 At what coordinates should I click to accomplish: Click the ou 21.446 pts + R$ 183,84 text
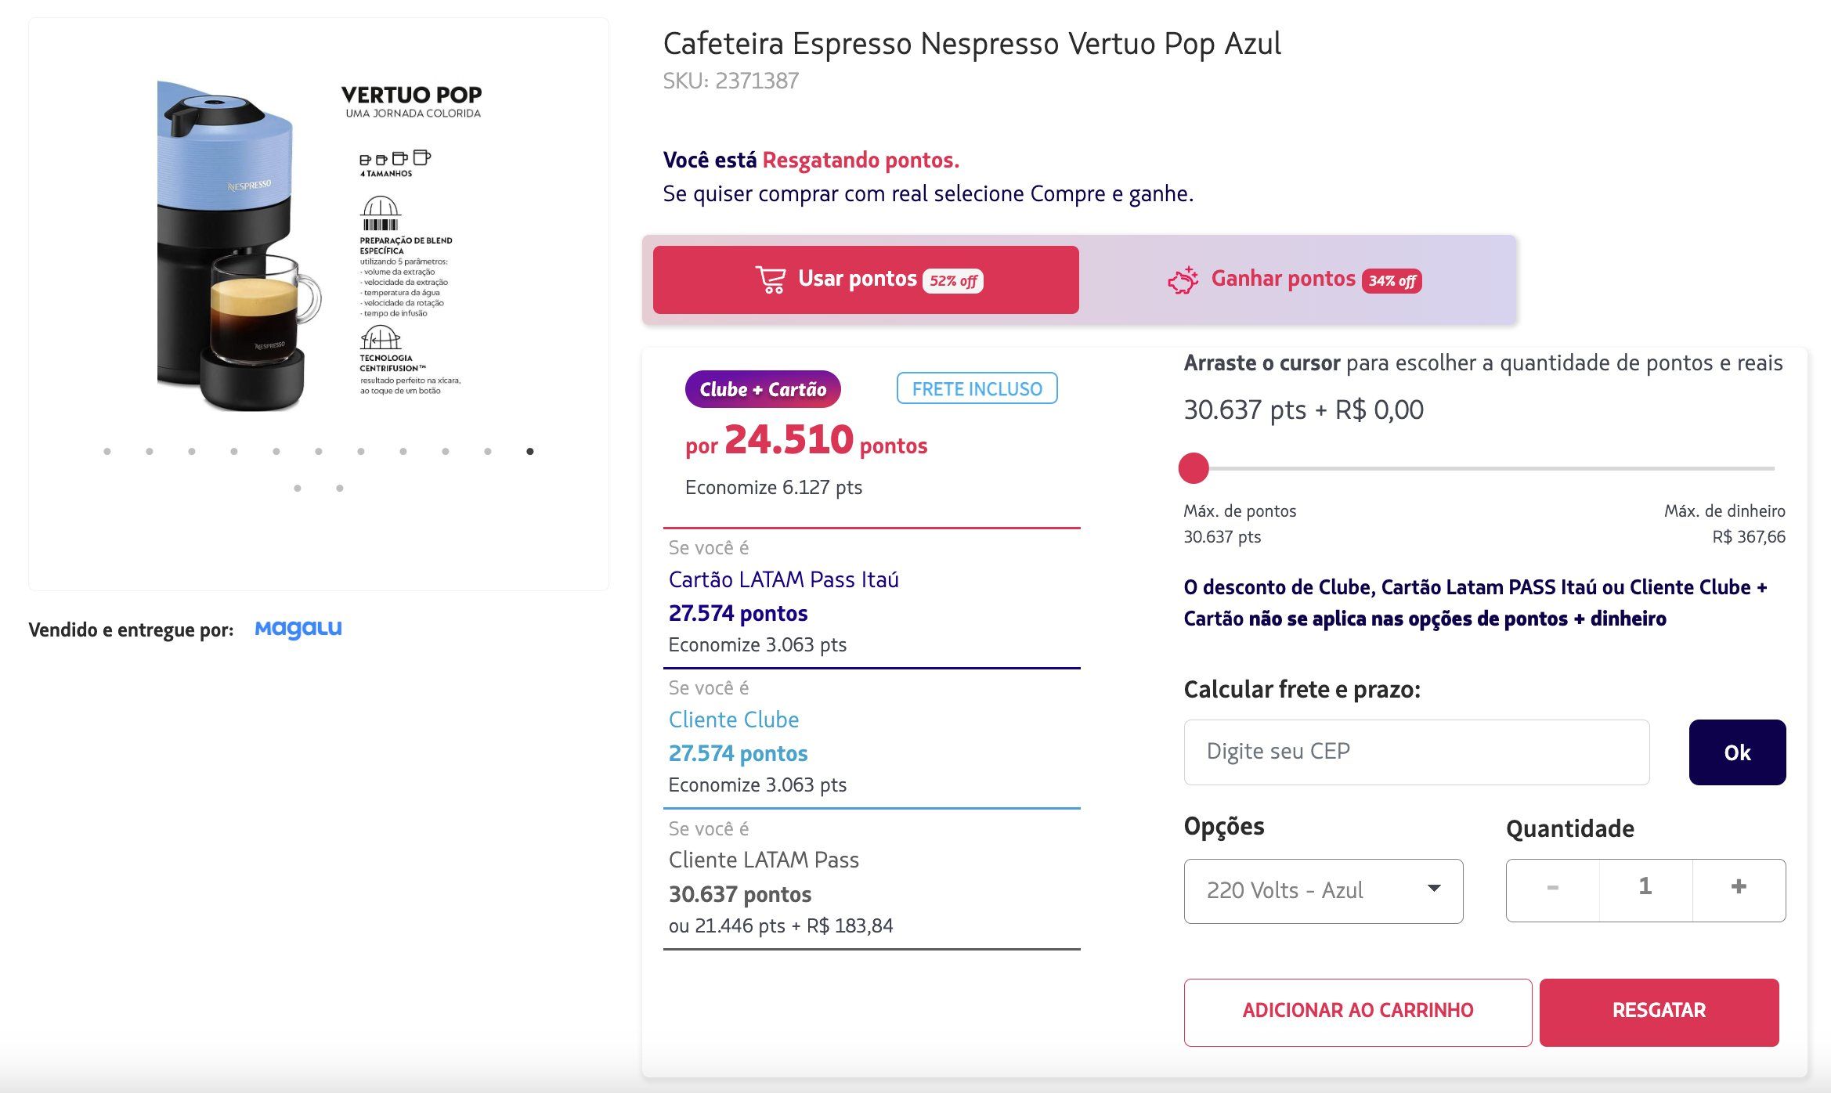point(781,926)
